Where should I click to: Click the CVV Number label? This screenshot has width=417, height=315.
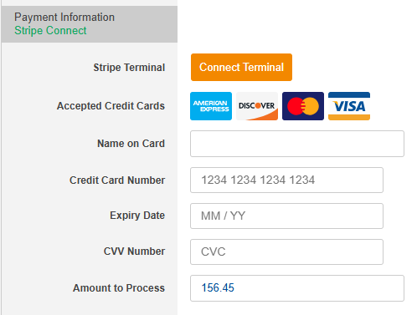click(134, 251)
